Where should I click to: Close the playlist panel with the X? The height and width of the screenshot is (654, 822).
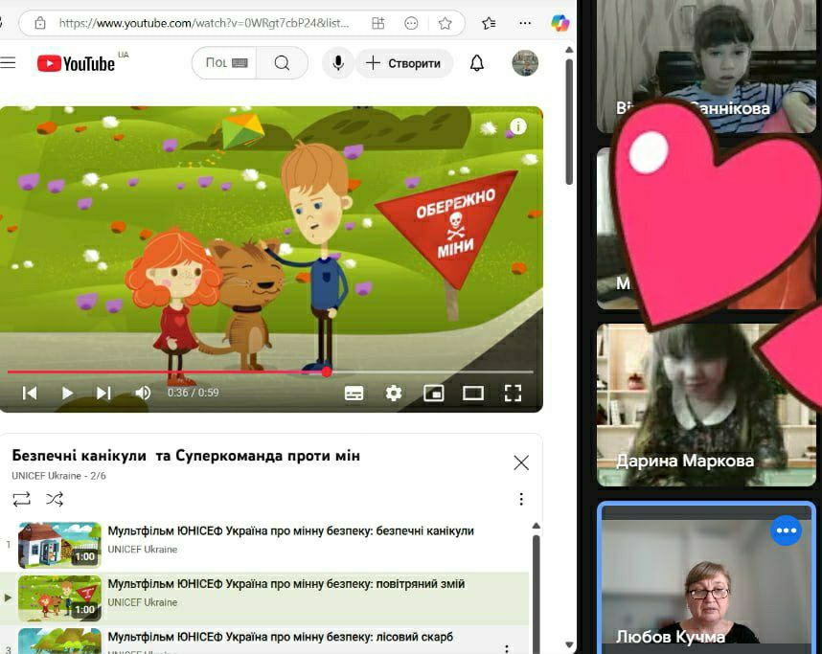521,462
